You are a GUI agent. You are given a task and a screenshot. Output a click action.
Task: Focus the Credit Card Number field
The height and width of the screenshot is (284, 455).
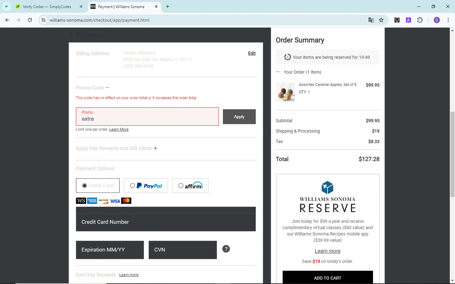pyautogui.click(x=166, y=222)
